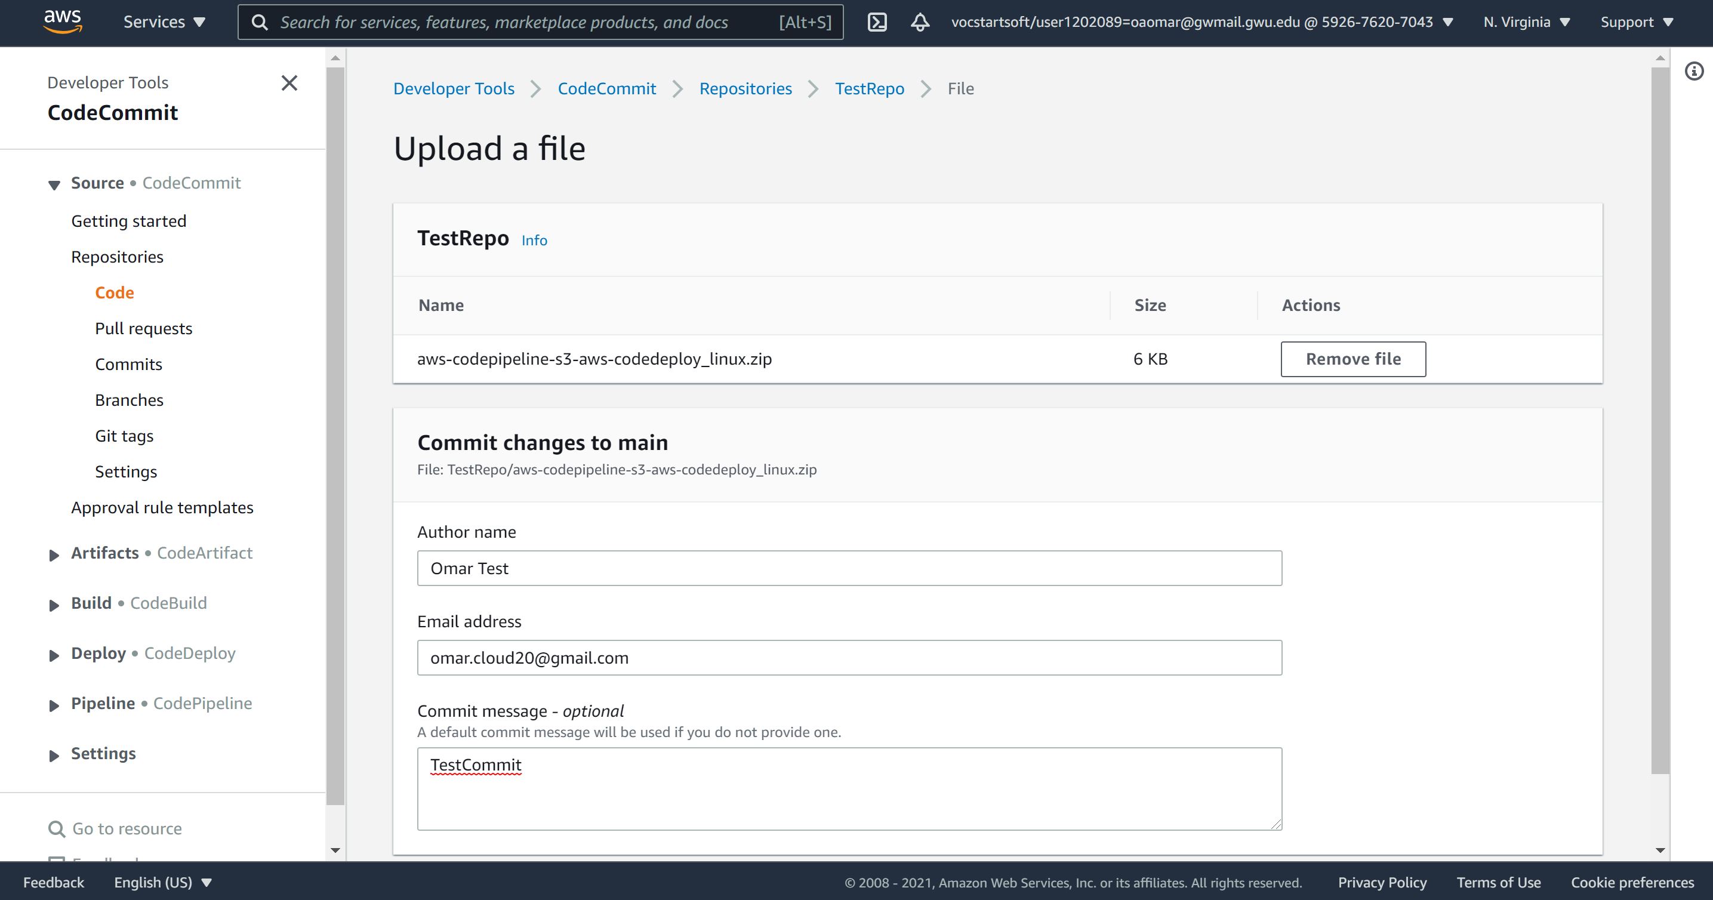Open the Support dropdown menu
Viewport: 1713px width, 900px height.
1636,22
